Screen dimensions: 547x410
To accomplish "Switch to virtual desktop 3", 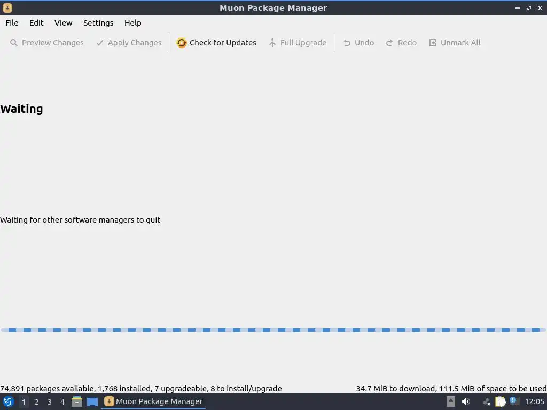I will pos(50,401).
